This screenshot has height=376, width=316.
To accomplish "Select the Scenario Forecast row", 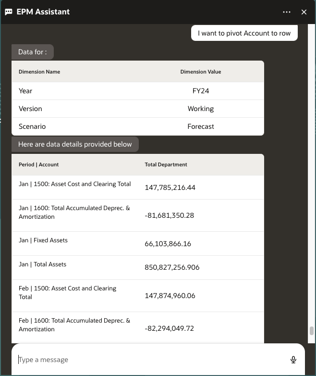I will click(137, 126).
